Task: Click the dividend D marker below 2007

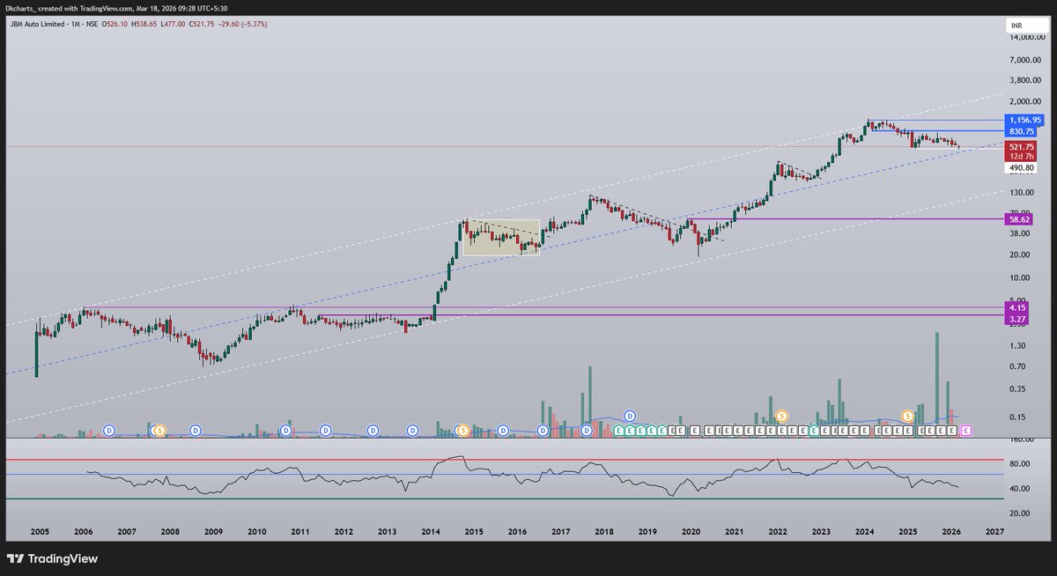Action: pyautogui.click(x=108, y=431)
